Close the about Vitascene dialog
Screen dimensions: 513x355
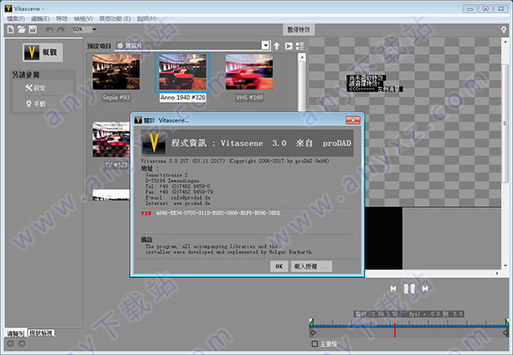point(352,121)
